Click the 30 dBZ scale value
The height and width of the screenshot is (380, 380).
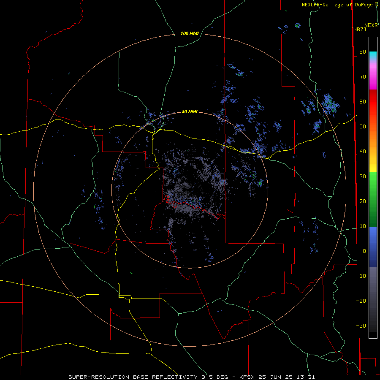pyautogui.click(x=363, y=176)
